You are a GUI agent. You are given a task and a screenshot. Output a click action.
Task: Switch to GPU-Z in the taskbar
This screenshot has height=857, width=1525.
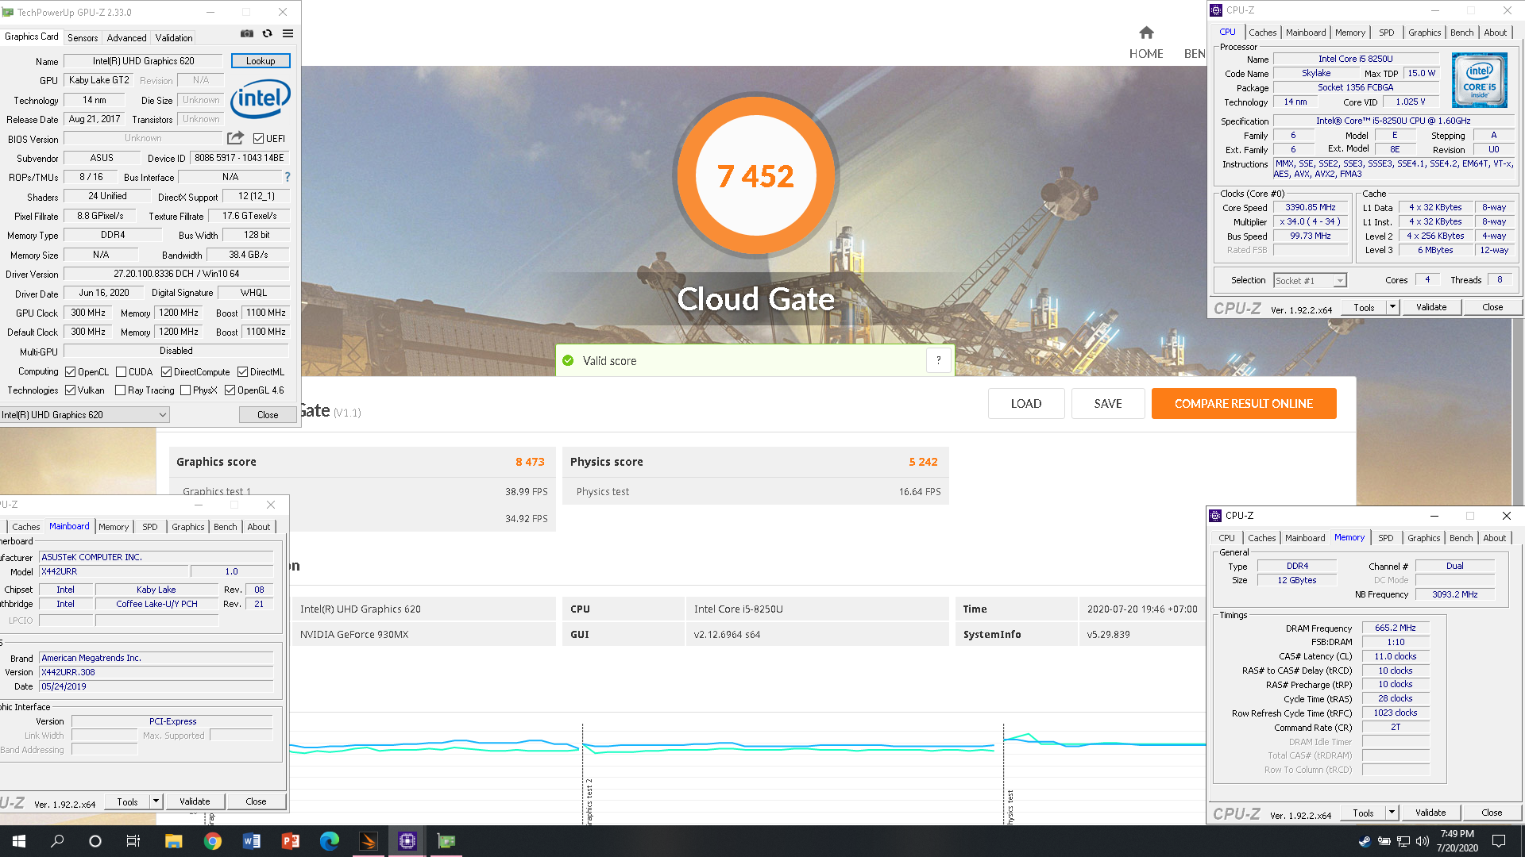coord(446,841)
